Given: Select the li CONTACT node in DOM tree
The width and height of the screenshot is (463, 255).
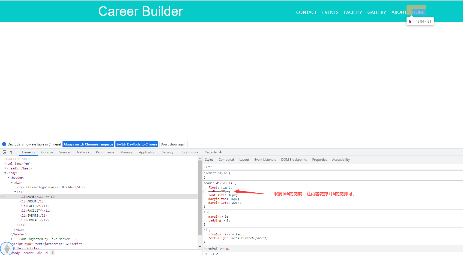Looking at the screenshot, I should coord(35,220).
